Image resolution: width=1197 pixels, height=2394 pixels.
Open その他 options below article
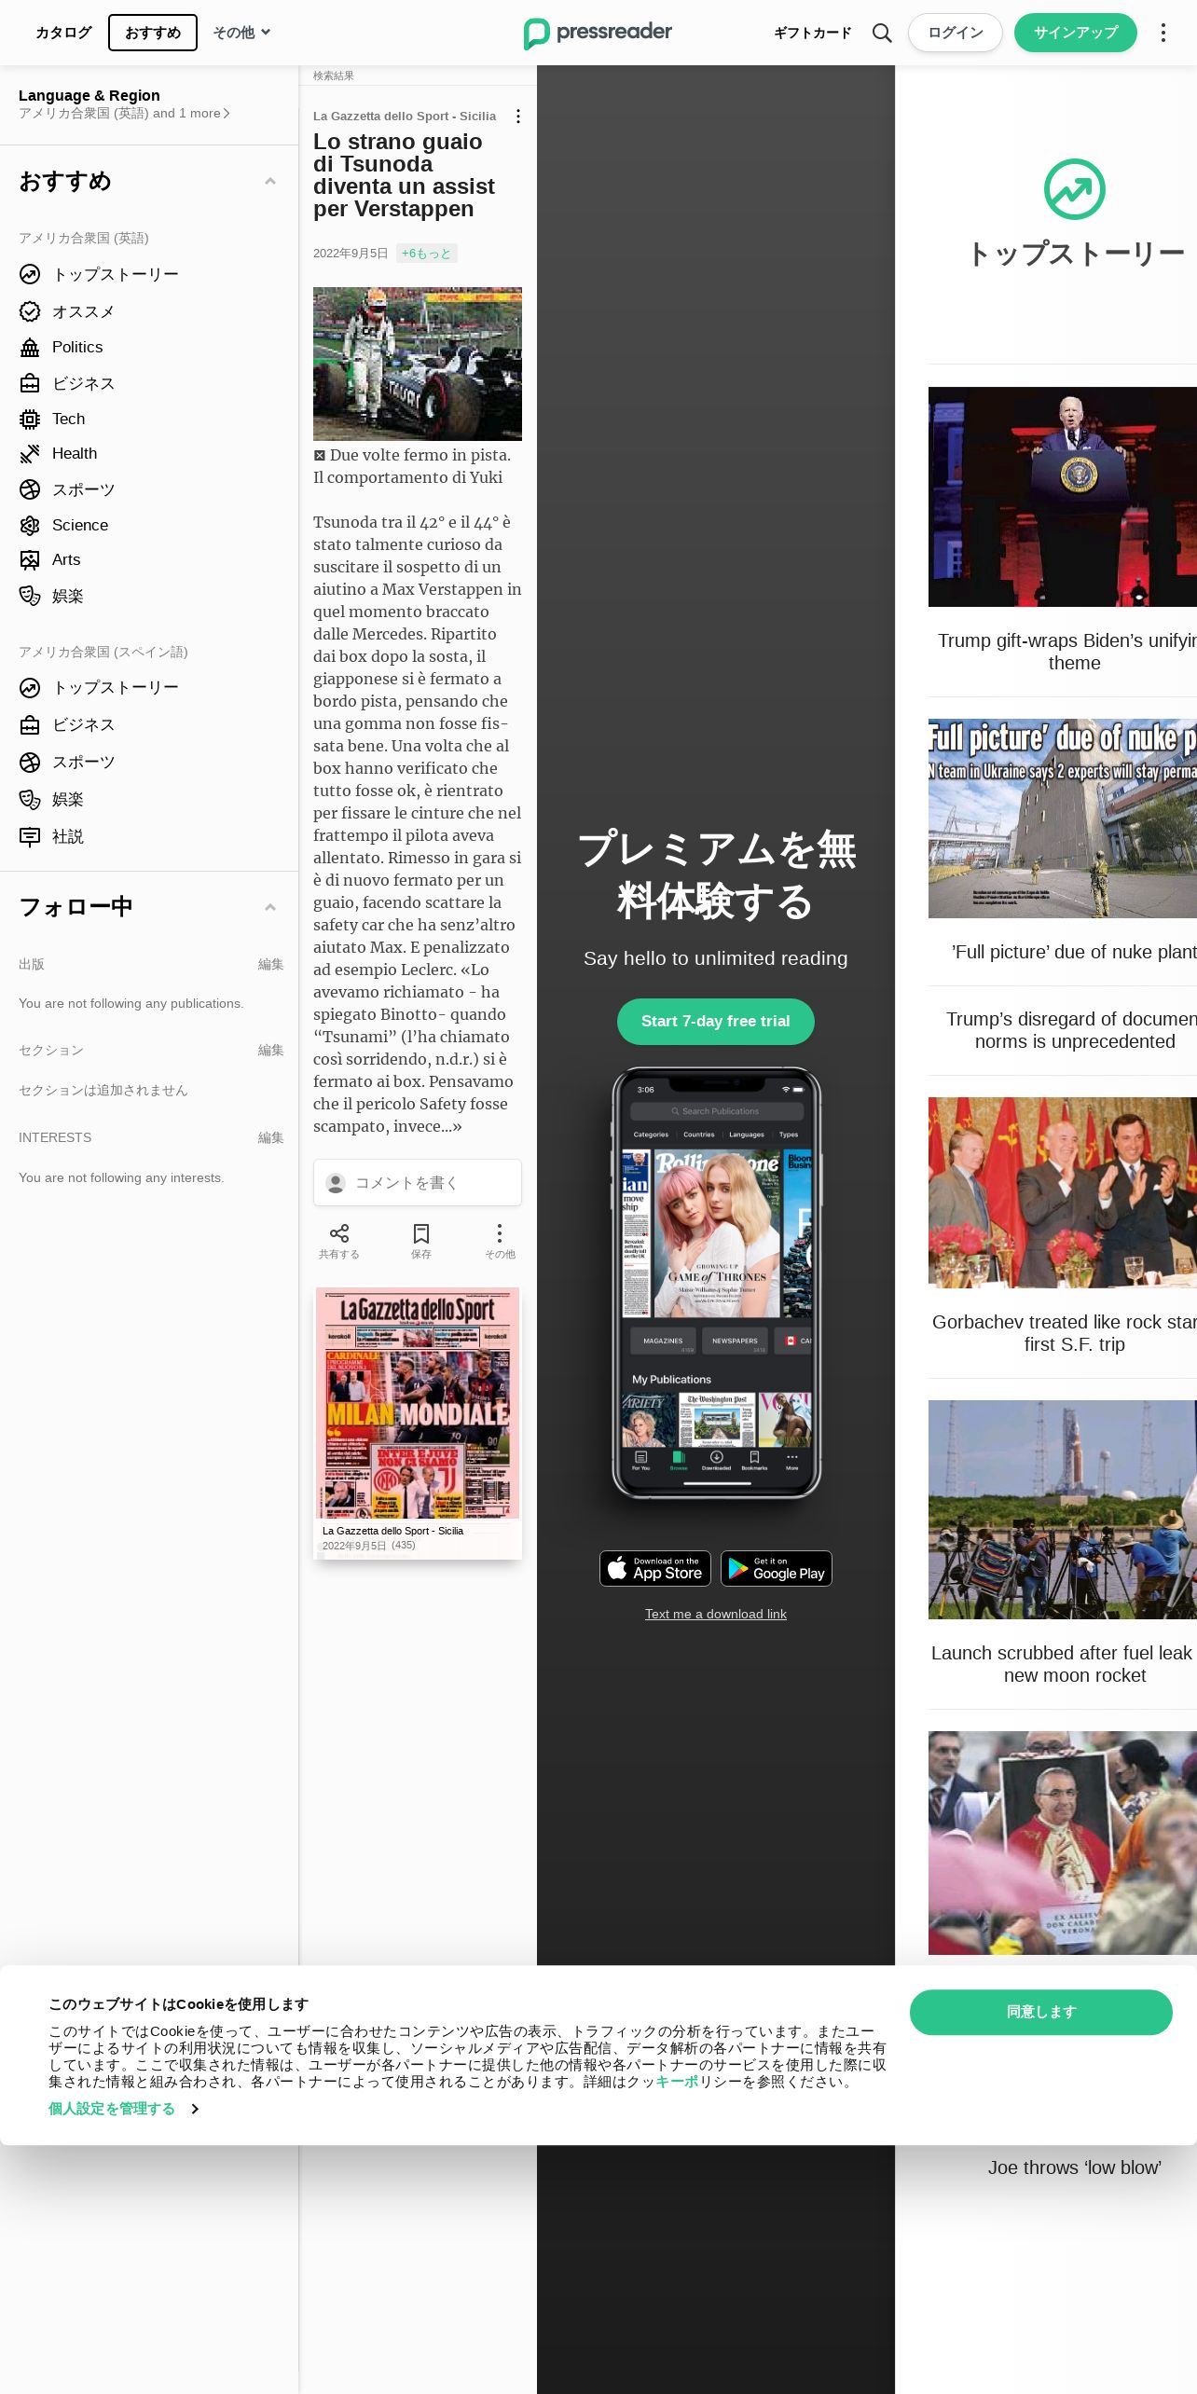500,1233
